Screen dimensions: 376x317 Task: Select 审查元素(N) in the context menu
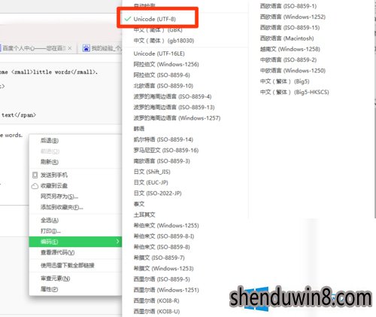tap(56, 279)
